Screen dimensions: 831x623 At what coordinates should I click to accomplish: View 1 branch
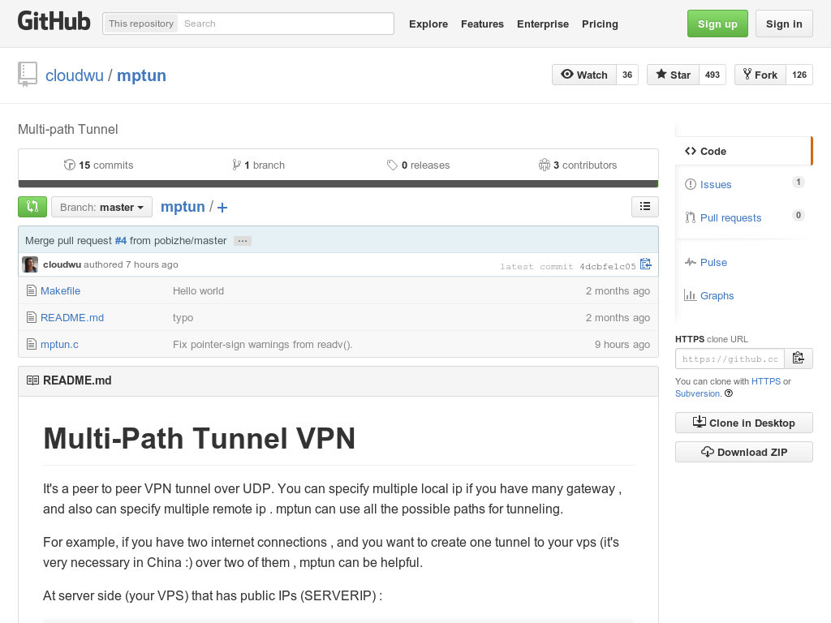[258, 165]
